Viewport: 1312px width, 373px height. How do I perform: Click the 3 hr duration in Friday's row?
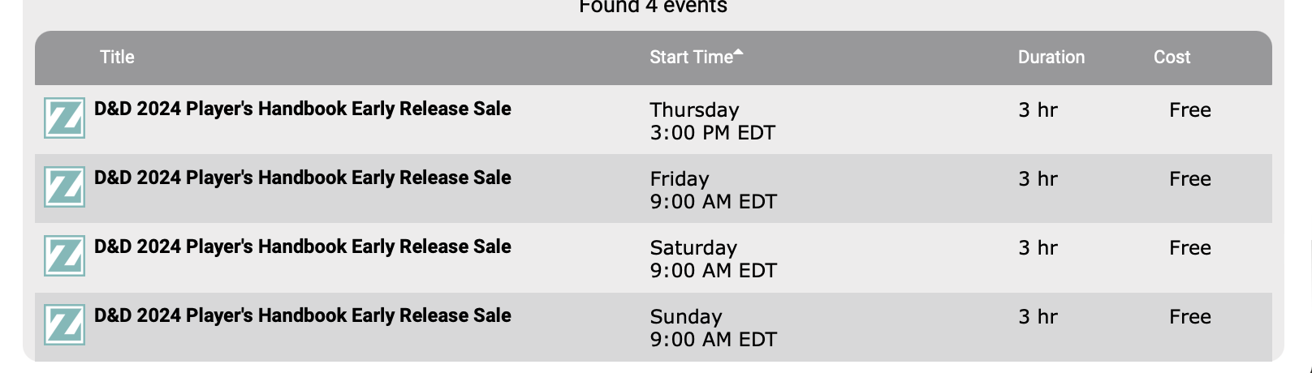[x=1038, y=179]
